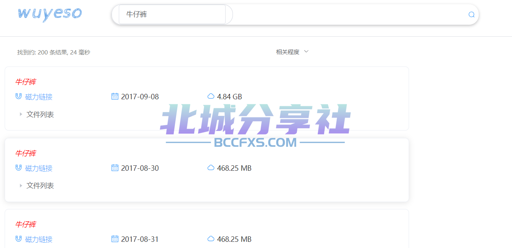
Task: Click calendar icon beside 2017-08-30
Action: pos(115,168)
